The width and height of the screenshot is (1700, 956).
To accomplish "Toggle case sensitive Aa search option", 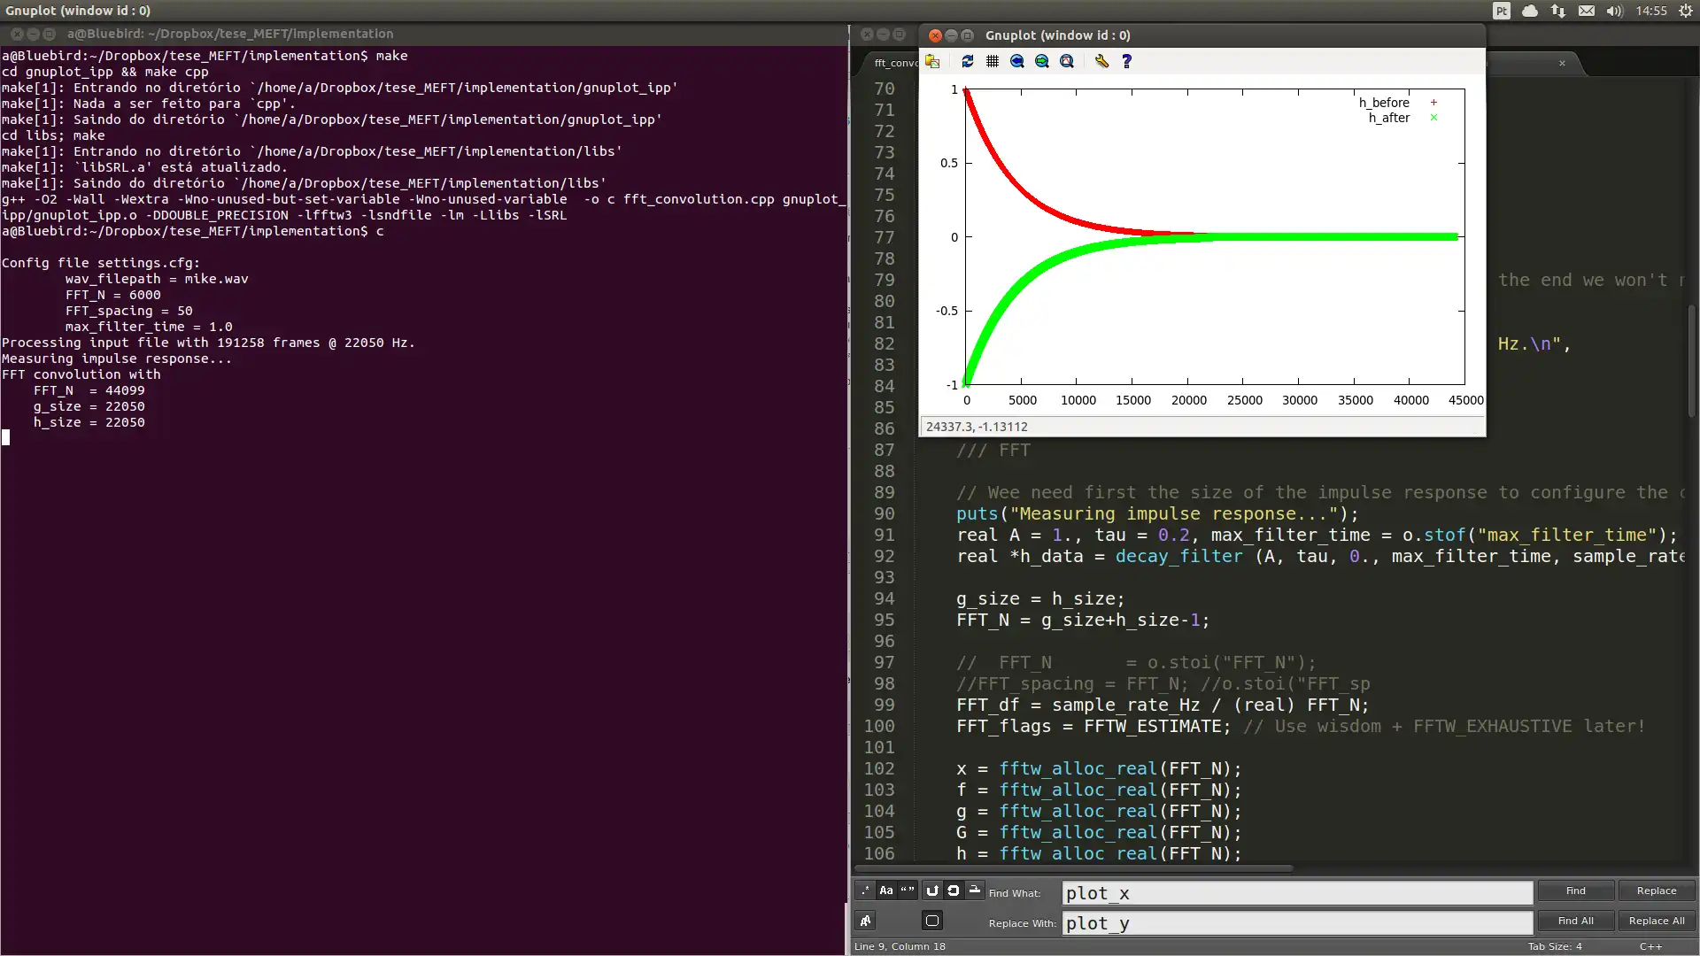I will tap(886, 890).
